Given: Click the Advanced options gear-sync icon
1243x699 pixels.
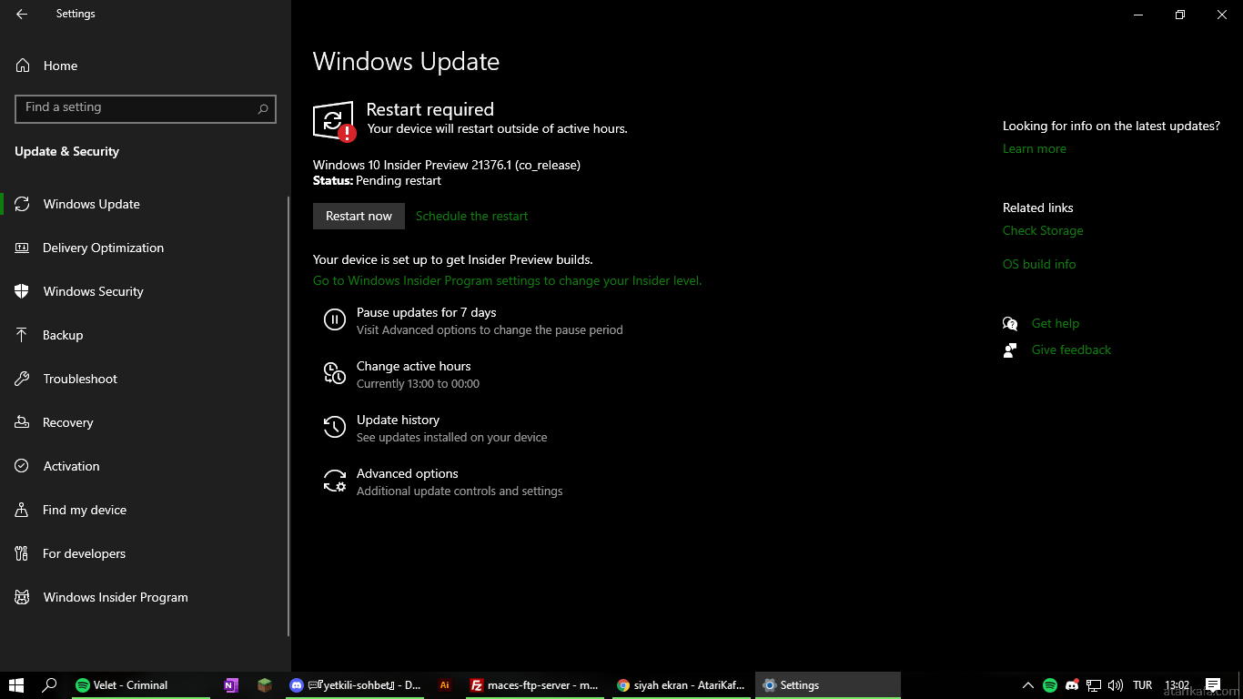Looking at the screenshot, I should tap(335, 481).
